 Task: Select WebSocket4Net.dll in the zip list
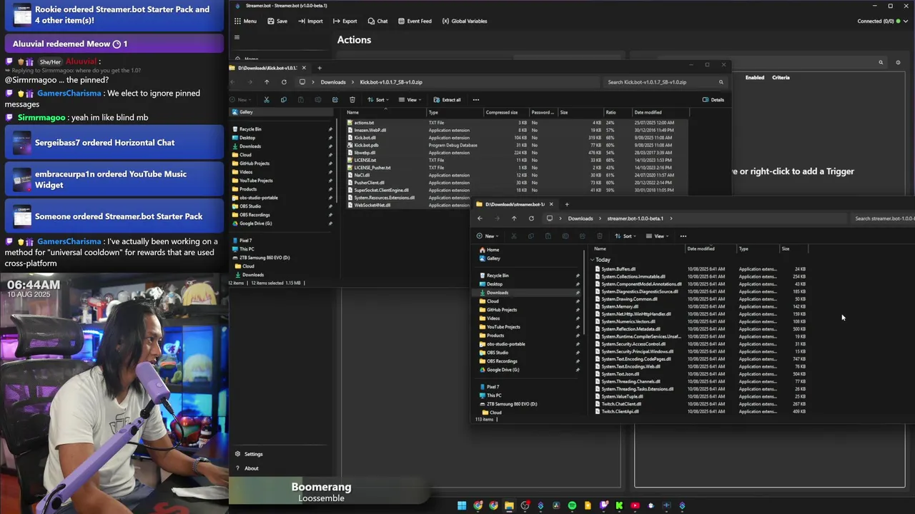[x=372, y=205]
